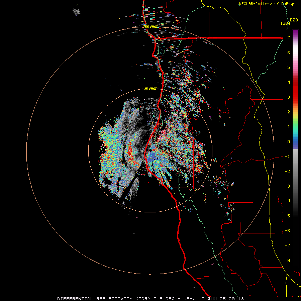Click the TH threshold label on the scale
This screenshot has width=301, height=301.
coord(287,260)
